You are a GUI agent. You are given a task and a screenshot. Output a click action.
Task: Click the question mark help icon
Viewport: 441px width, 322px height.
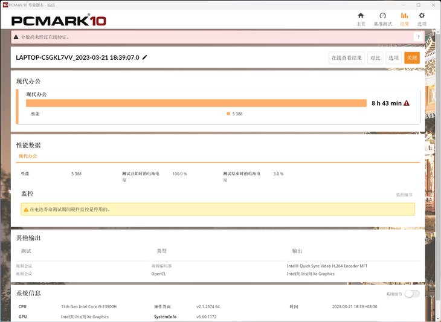(x=417, y=37)
